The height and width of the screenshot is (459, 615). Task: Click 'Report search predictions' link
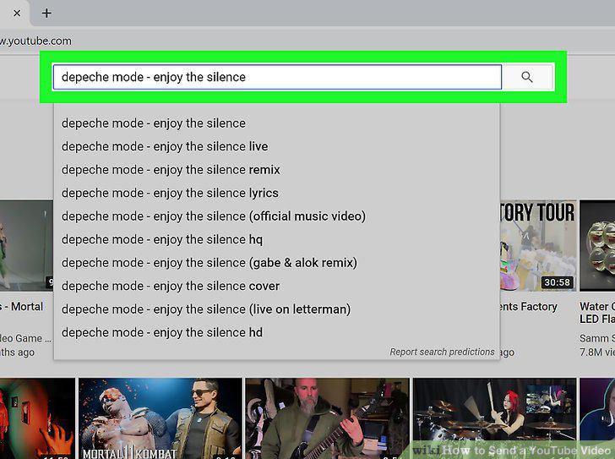(x=442, y=352)
